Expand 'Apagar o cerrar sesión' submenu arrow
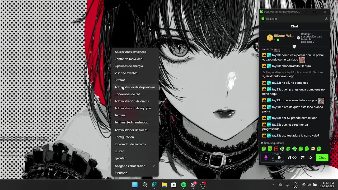 click(x=154, y=166)
